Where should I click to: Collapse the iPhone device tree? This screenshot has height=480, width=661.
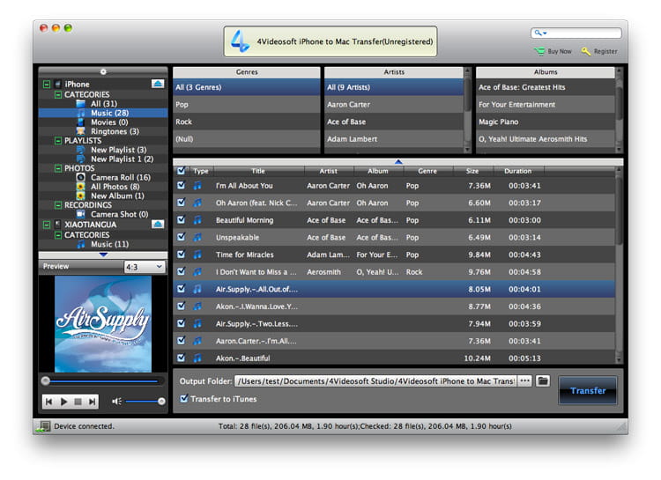(x=47, y=85)
